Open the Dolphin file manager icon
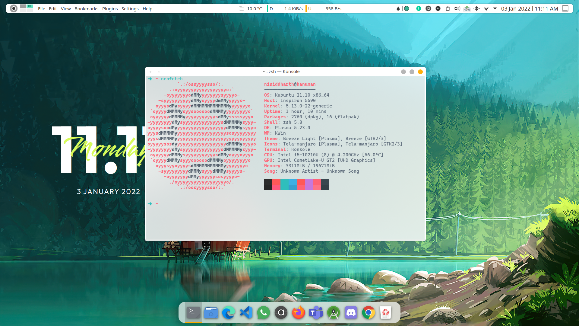 point(211,312)
